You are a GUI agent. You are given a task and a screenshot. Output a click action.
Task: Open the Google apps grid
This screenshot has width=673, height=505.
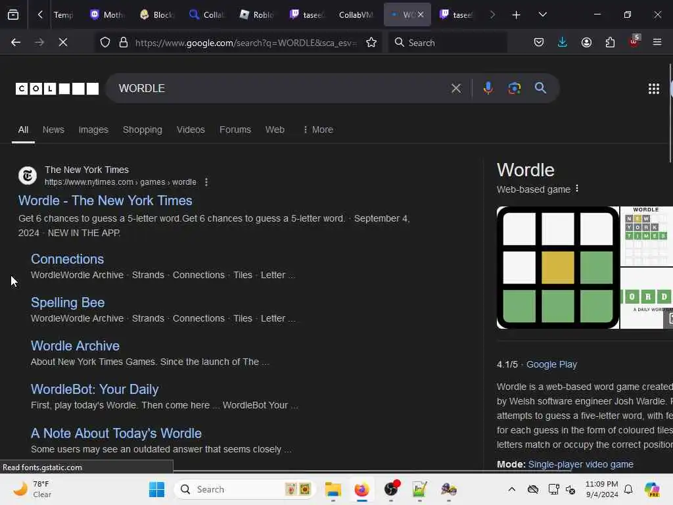coord(654,89)
